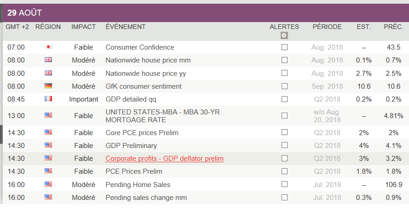Select the Core PCE prices Prelim event
The image size is (409, 216).
point(142,132)
